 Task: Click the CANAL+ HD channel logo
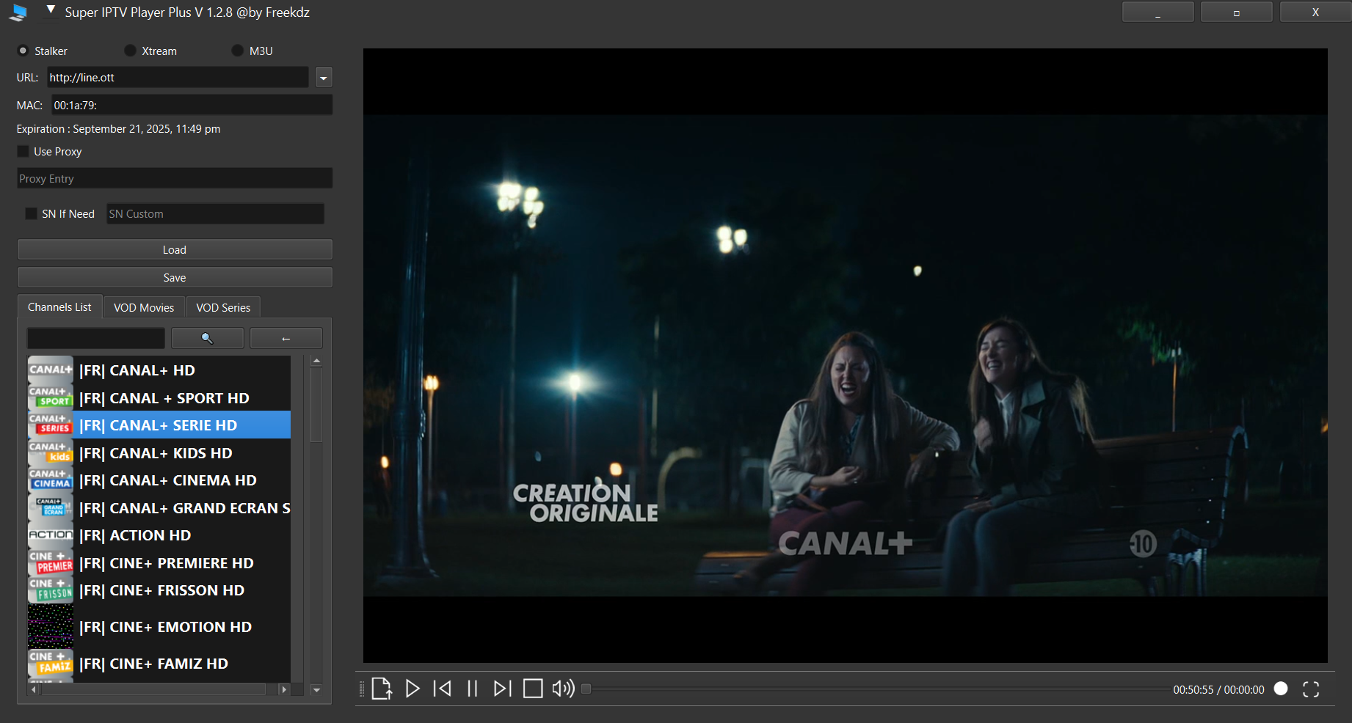pyautogui.click(x=51, y=370)
